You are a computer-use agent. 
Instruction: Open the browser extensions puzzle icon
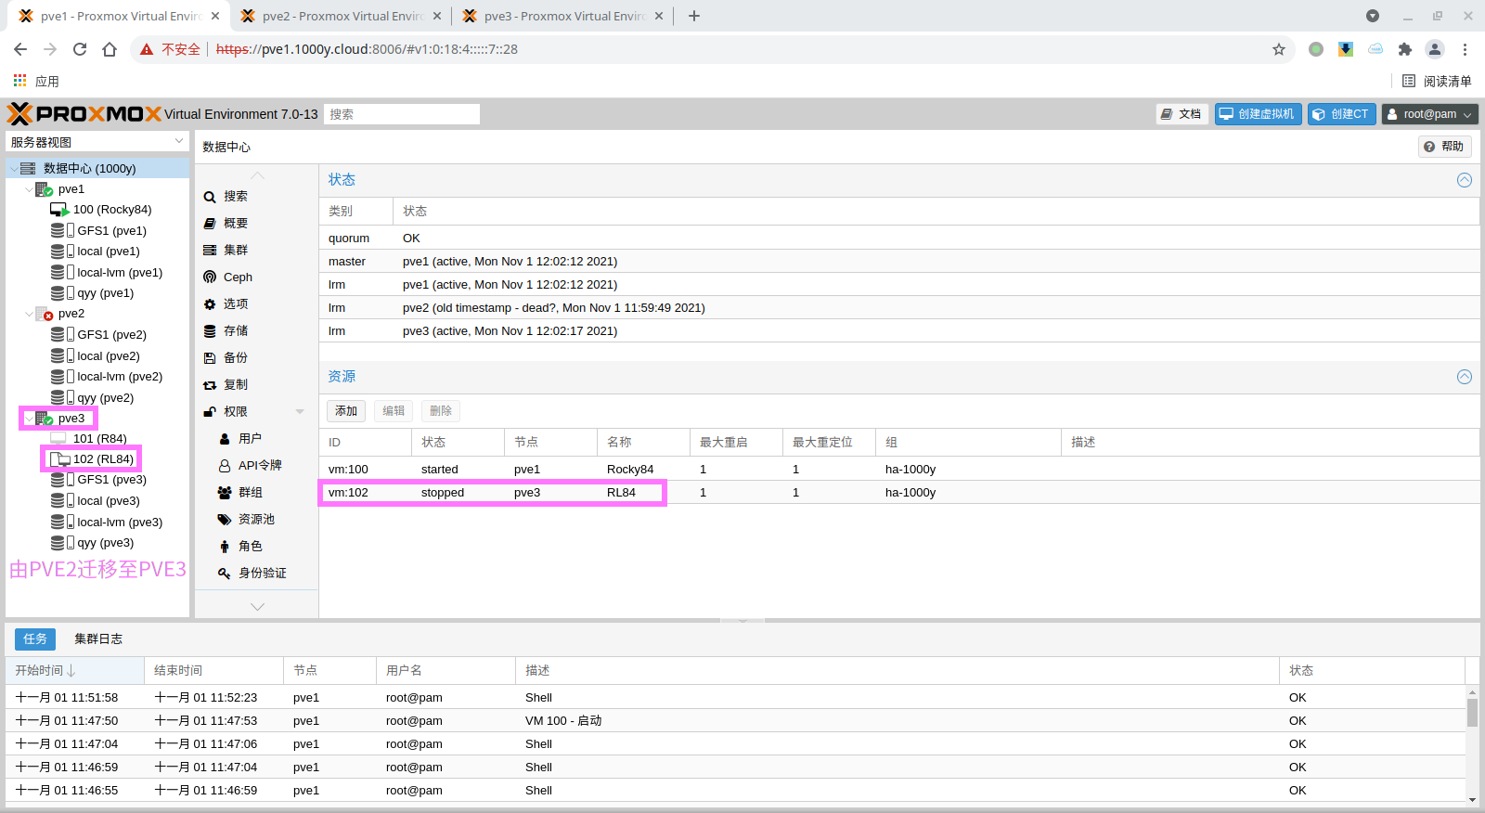1404,49
